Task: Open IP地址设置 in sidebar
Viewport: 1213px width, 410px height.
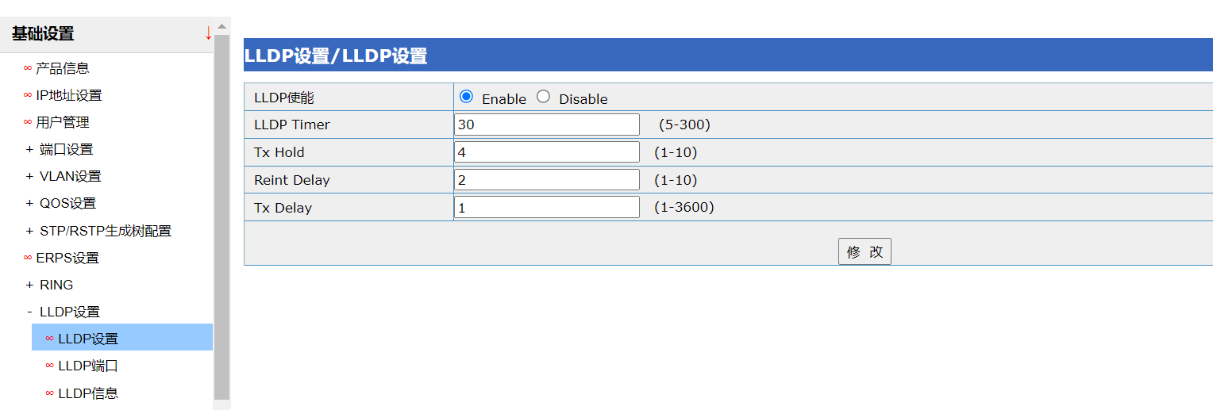Action: click(68, 95)
